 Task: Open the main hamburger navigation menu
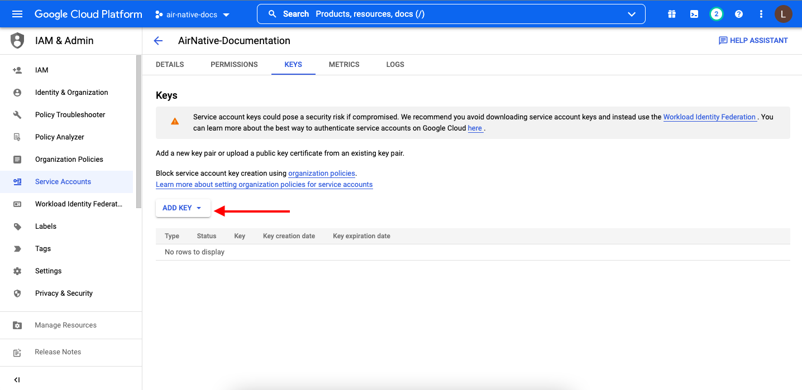17,14
